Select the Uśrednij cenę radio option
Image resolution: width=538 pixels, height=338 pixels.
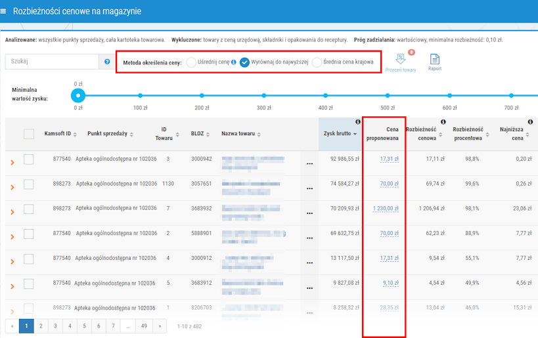(191, 62)
